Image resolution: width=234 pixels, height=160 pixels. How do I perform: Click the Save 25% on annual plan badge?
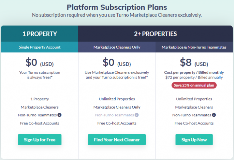pos(194,85)
